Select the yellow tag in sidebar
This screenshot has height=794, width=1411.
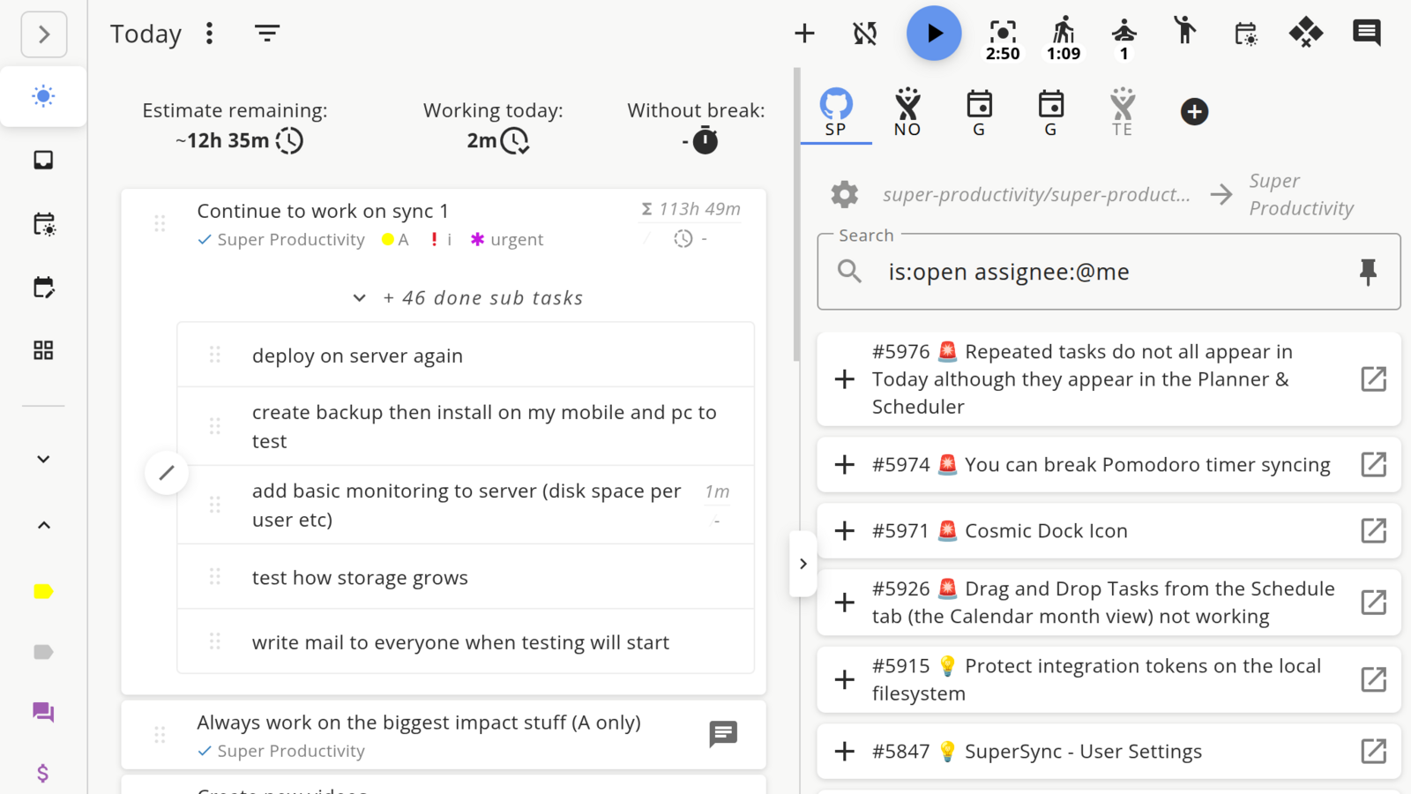pos(43,591)
